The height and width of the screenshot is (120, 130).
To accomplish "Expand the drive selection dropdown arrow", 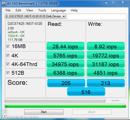I will click(64, 16).
